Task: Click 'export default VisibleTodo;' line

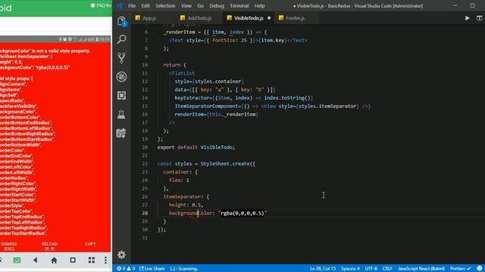Action: [196, 147]
